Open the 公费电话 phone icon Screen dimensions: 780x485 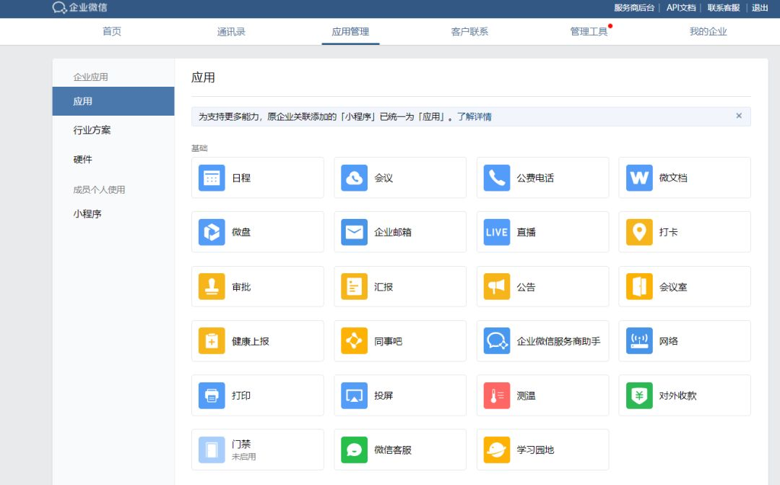(497, 178)
